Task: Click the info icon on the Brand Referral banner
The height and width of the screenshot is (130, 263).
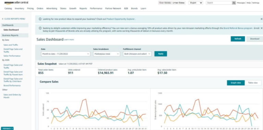Action: [40, 28]
